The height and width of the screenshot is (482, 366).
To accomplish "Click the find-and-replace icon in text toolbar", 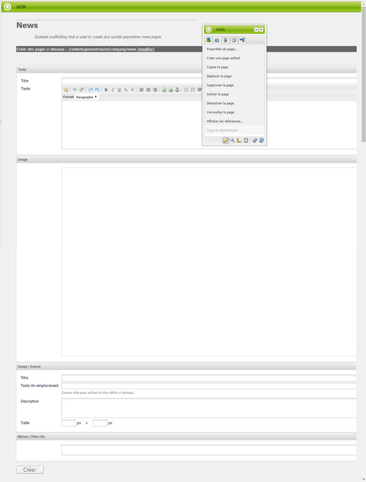I will 81,90.
